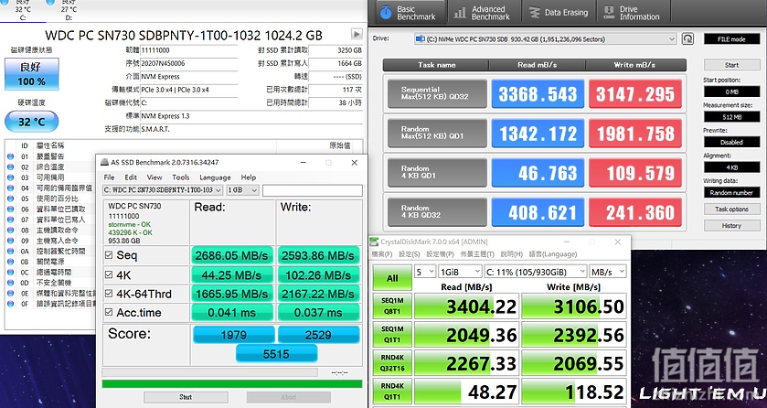Screen dimensions: 767x408
Task: Click the empty text field in AS SSD
Action: pyautogui.click(x=313, y=190)
